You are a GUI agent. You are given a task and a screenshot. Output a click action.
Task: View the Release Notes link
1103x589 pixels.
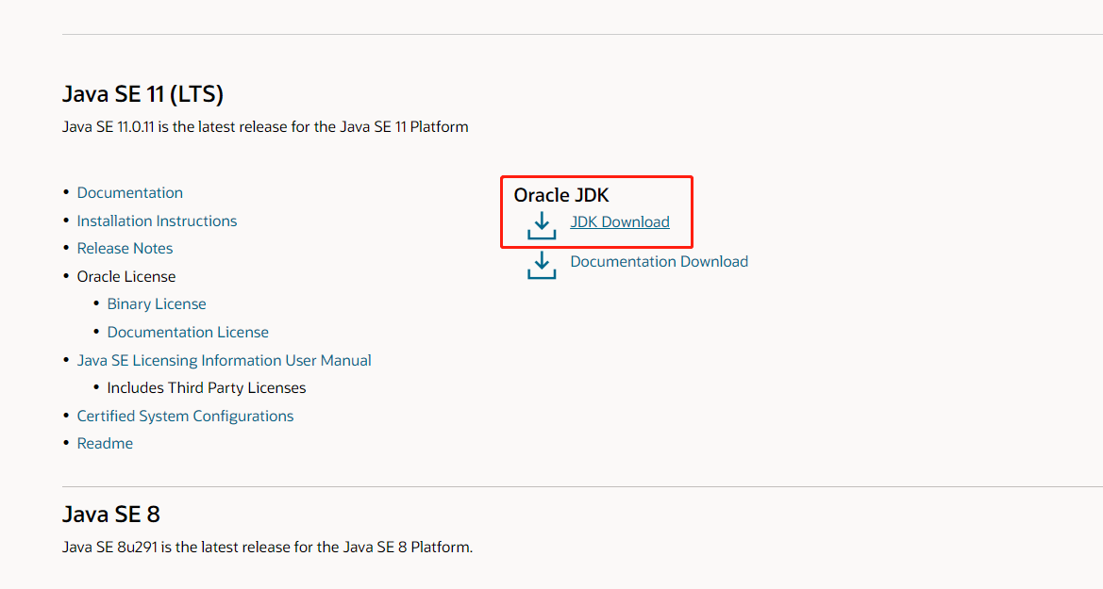pyautogui.click(x=125, y=248)
